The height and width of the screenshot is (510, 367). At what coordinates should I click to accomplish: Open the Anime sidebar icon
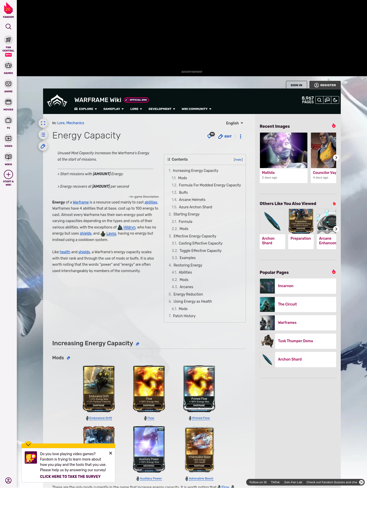(8, 84)
